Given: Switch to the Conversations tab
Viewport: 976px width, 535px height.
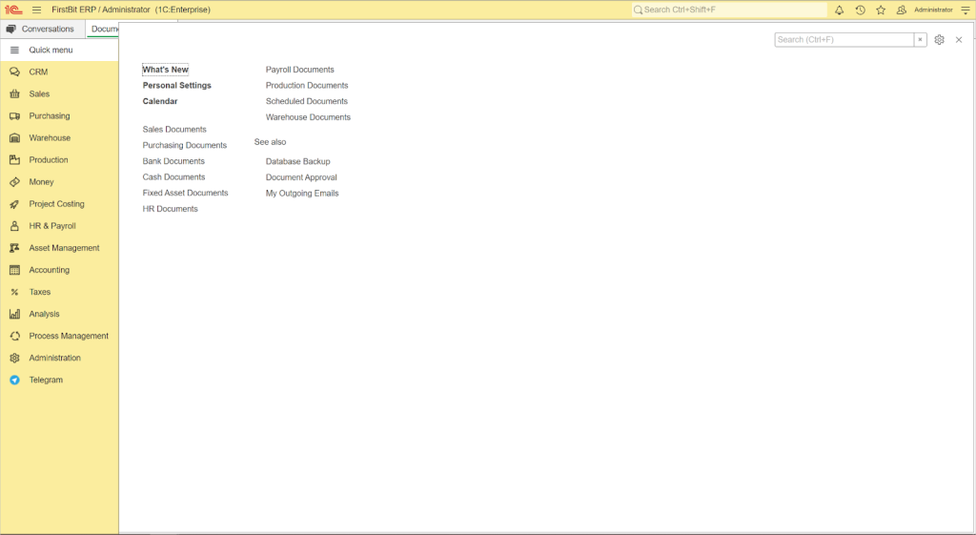Looking at the screenshot, I should coord(42,29).
